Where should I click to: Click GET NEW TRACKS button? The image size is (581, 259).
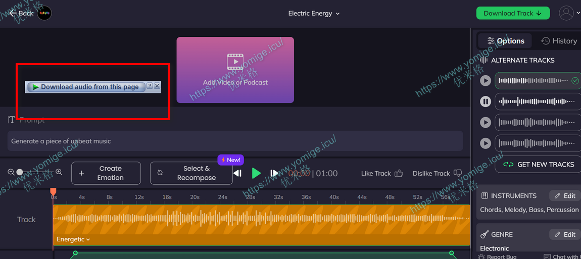(539, 164)
